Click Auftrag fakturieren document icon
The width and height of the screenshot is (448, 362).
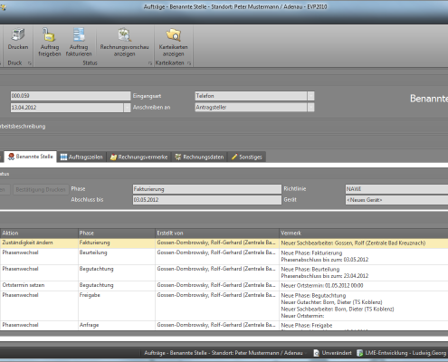(x=79, y=34)
